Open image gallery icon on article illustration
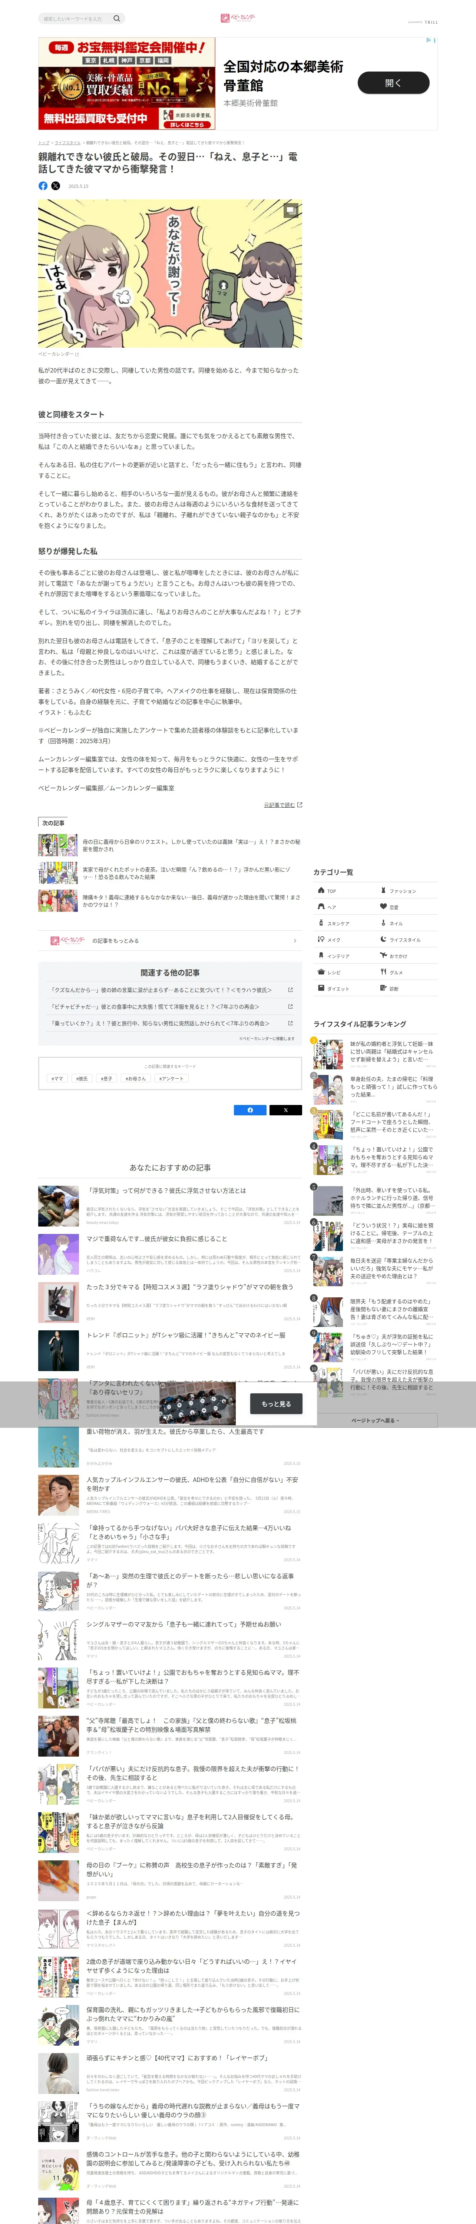This screenshot has width=476, height=2224. (x=291, y=210)
